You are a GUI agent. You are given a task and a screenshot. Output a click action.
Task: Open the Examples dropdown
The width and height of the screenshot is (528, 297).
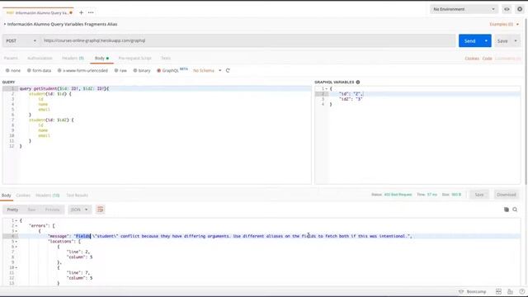[504, 24]
